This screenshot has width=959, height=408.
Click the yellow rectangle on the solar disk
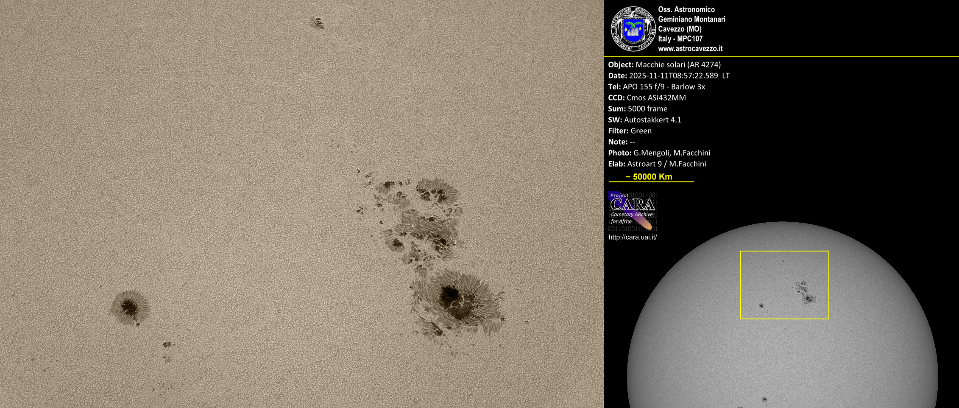(x=784, y=252)
